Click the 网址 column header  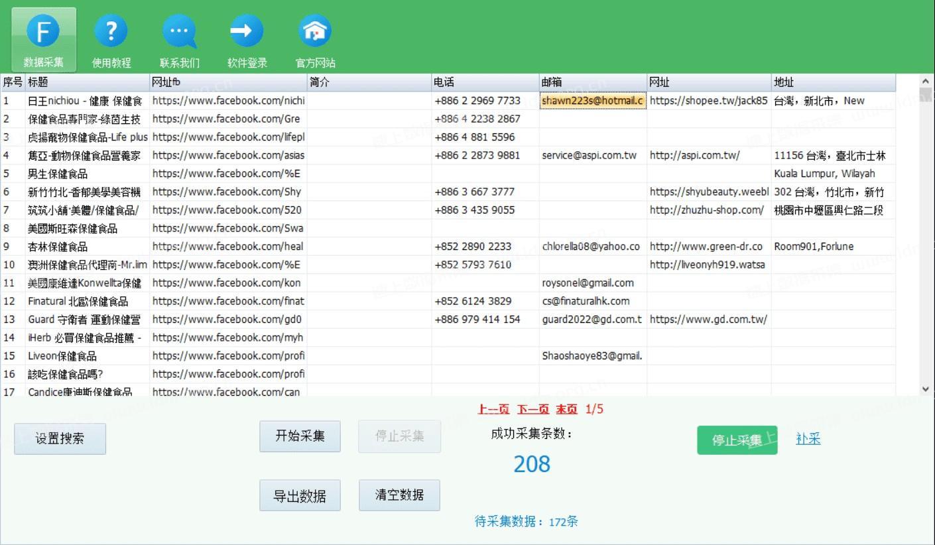point(710,82)
